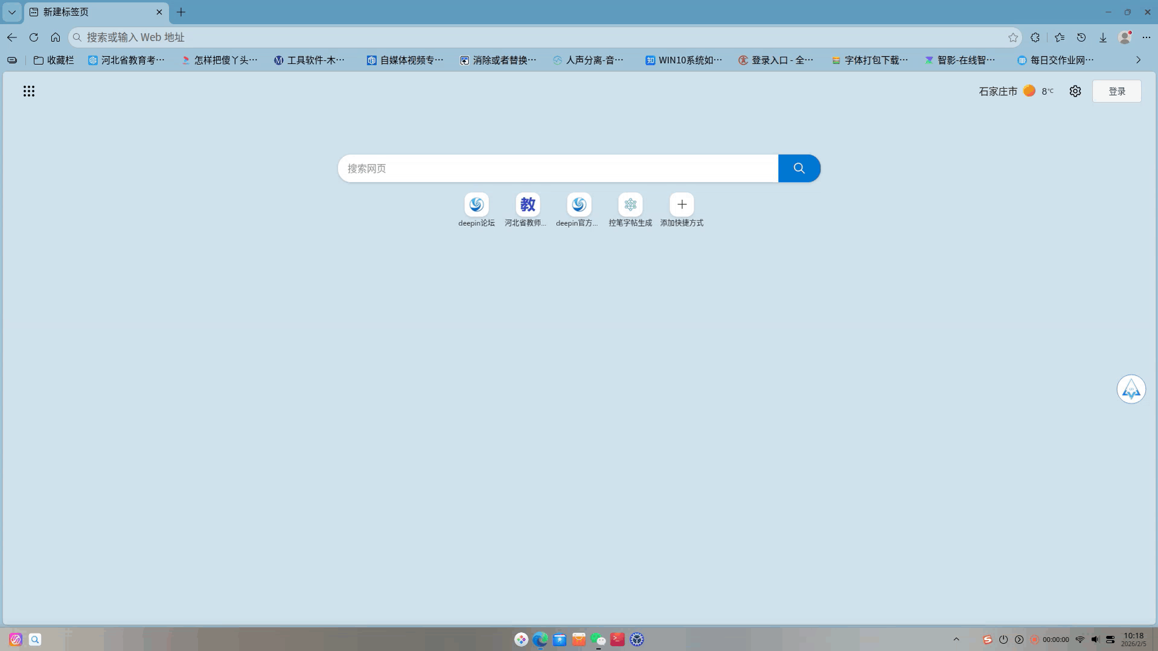1158x651 pixels.
Task: Open the deepin论坛 shortcut tile
Action: 476,210
